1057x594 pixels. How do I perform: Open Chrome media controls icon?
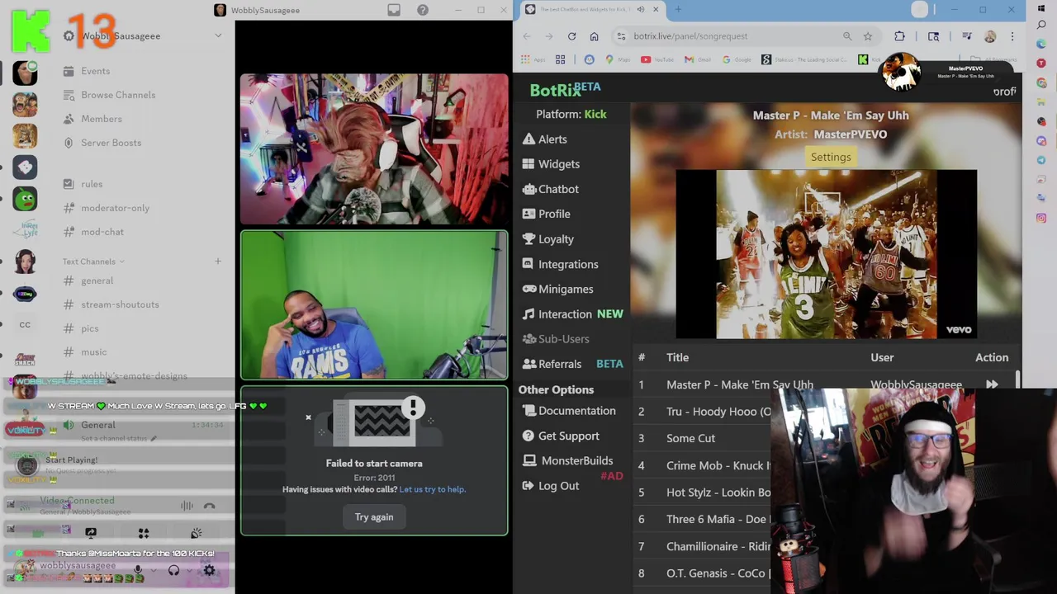coord(966,36)
